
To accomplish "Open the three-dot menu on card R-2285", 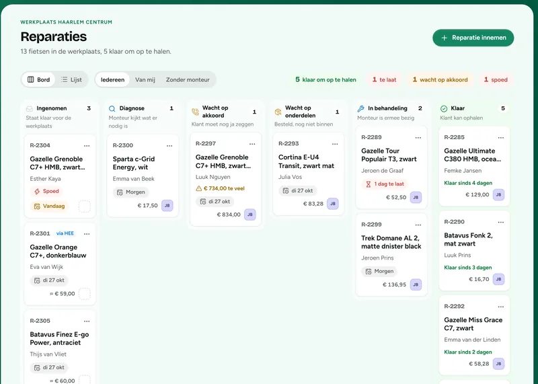I will 501,138.
